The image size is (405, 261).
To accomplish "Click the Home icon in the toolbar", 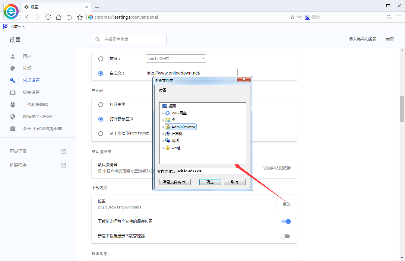I will point(59,17).
